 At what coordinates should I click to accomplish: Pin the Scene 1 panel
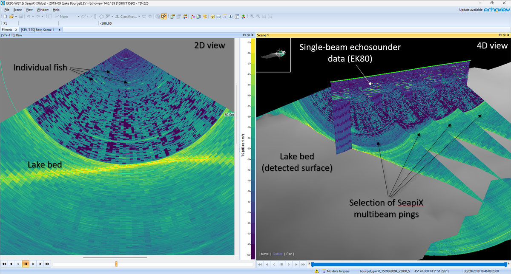pyautogui.click(x=504, y=35)
